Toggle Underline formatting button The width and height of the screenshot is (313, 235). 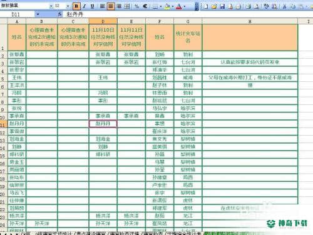tap(93, 6)
